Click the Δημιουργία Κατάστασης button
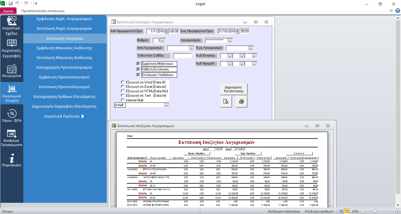This screenshot has height=214, width=401. click(x=234, y=89)
